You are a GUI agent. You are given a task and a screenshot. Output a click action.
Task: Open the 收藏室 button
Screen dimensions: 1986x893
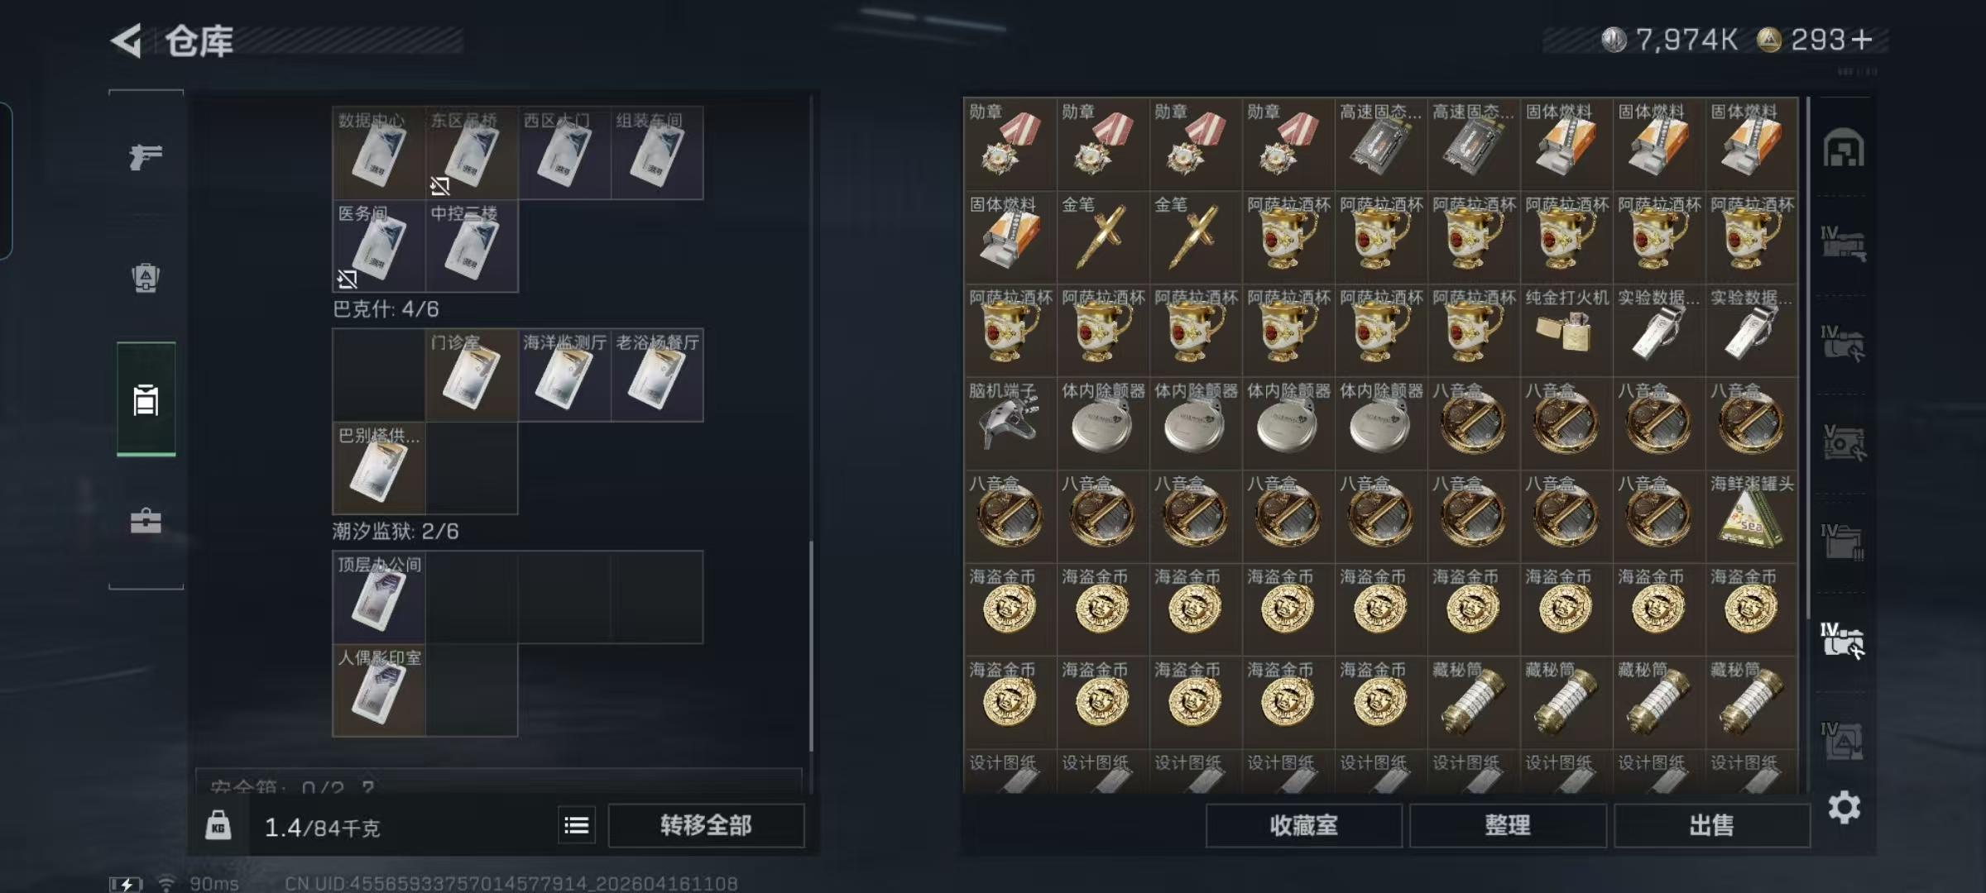click(x=1303, y=825)
